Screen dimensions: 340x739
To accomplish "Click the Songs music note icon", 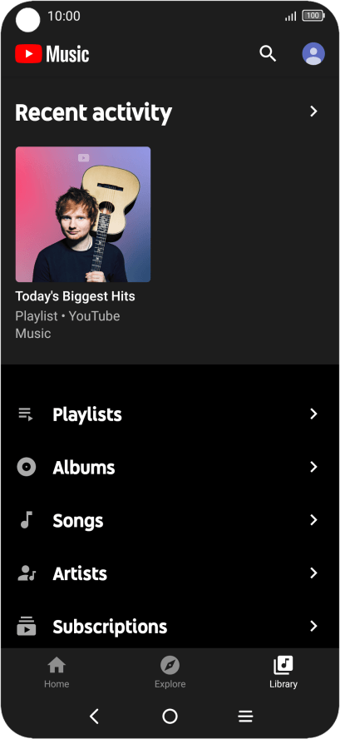I will 27,520.
